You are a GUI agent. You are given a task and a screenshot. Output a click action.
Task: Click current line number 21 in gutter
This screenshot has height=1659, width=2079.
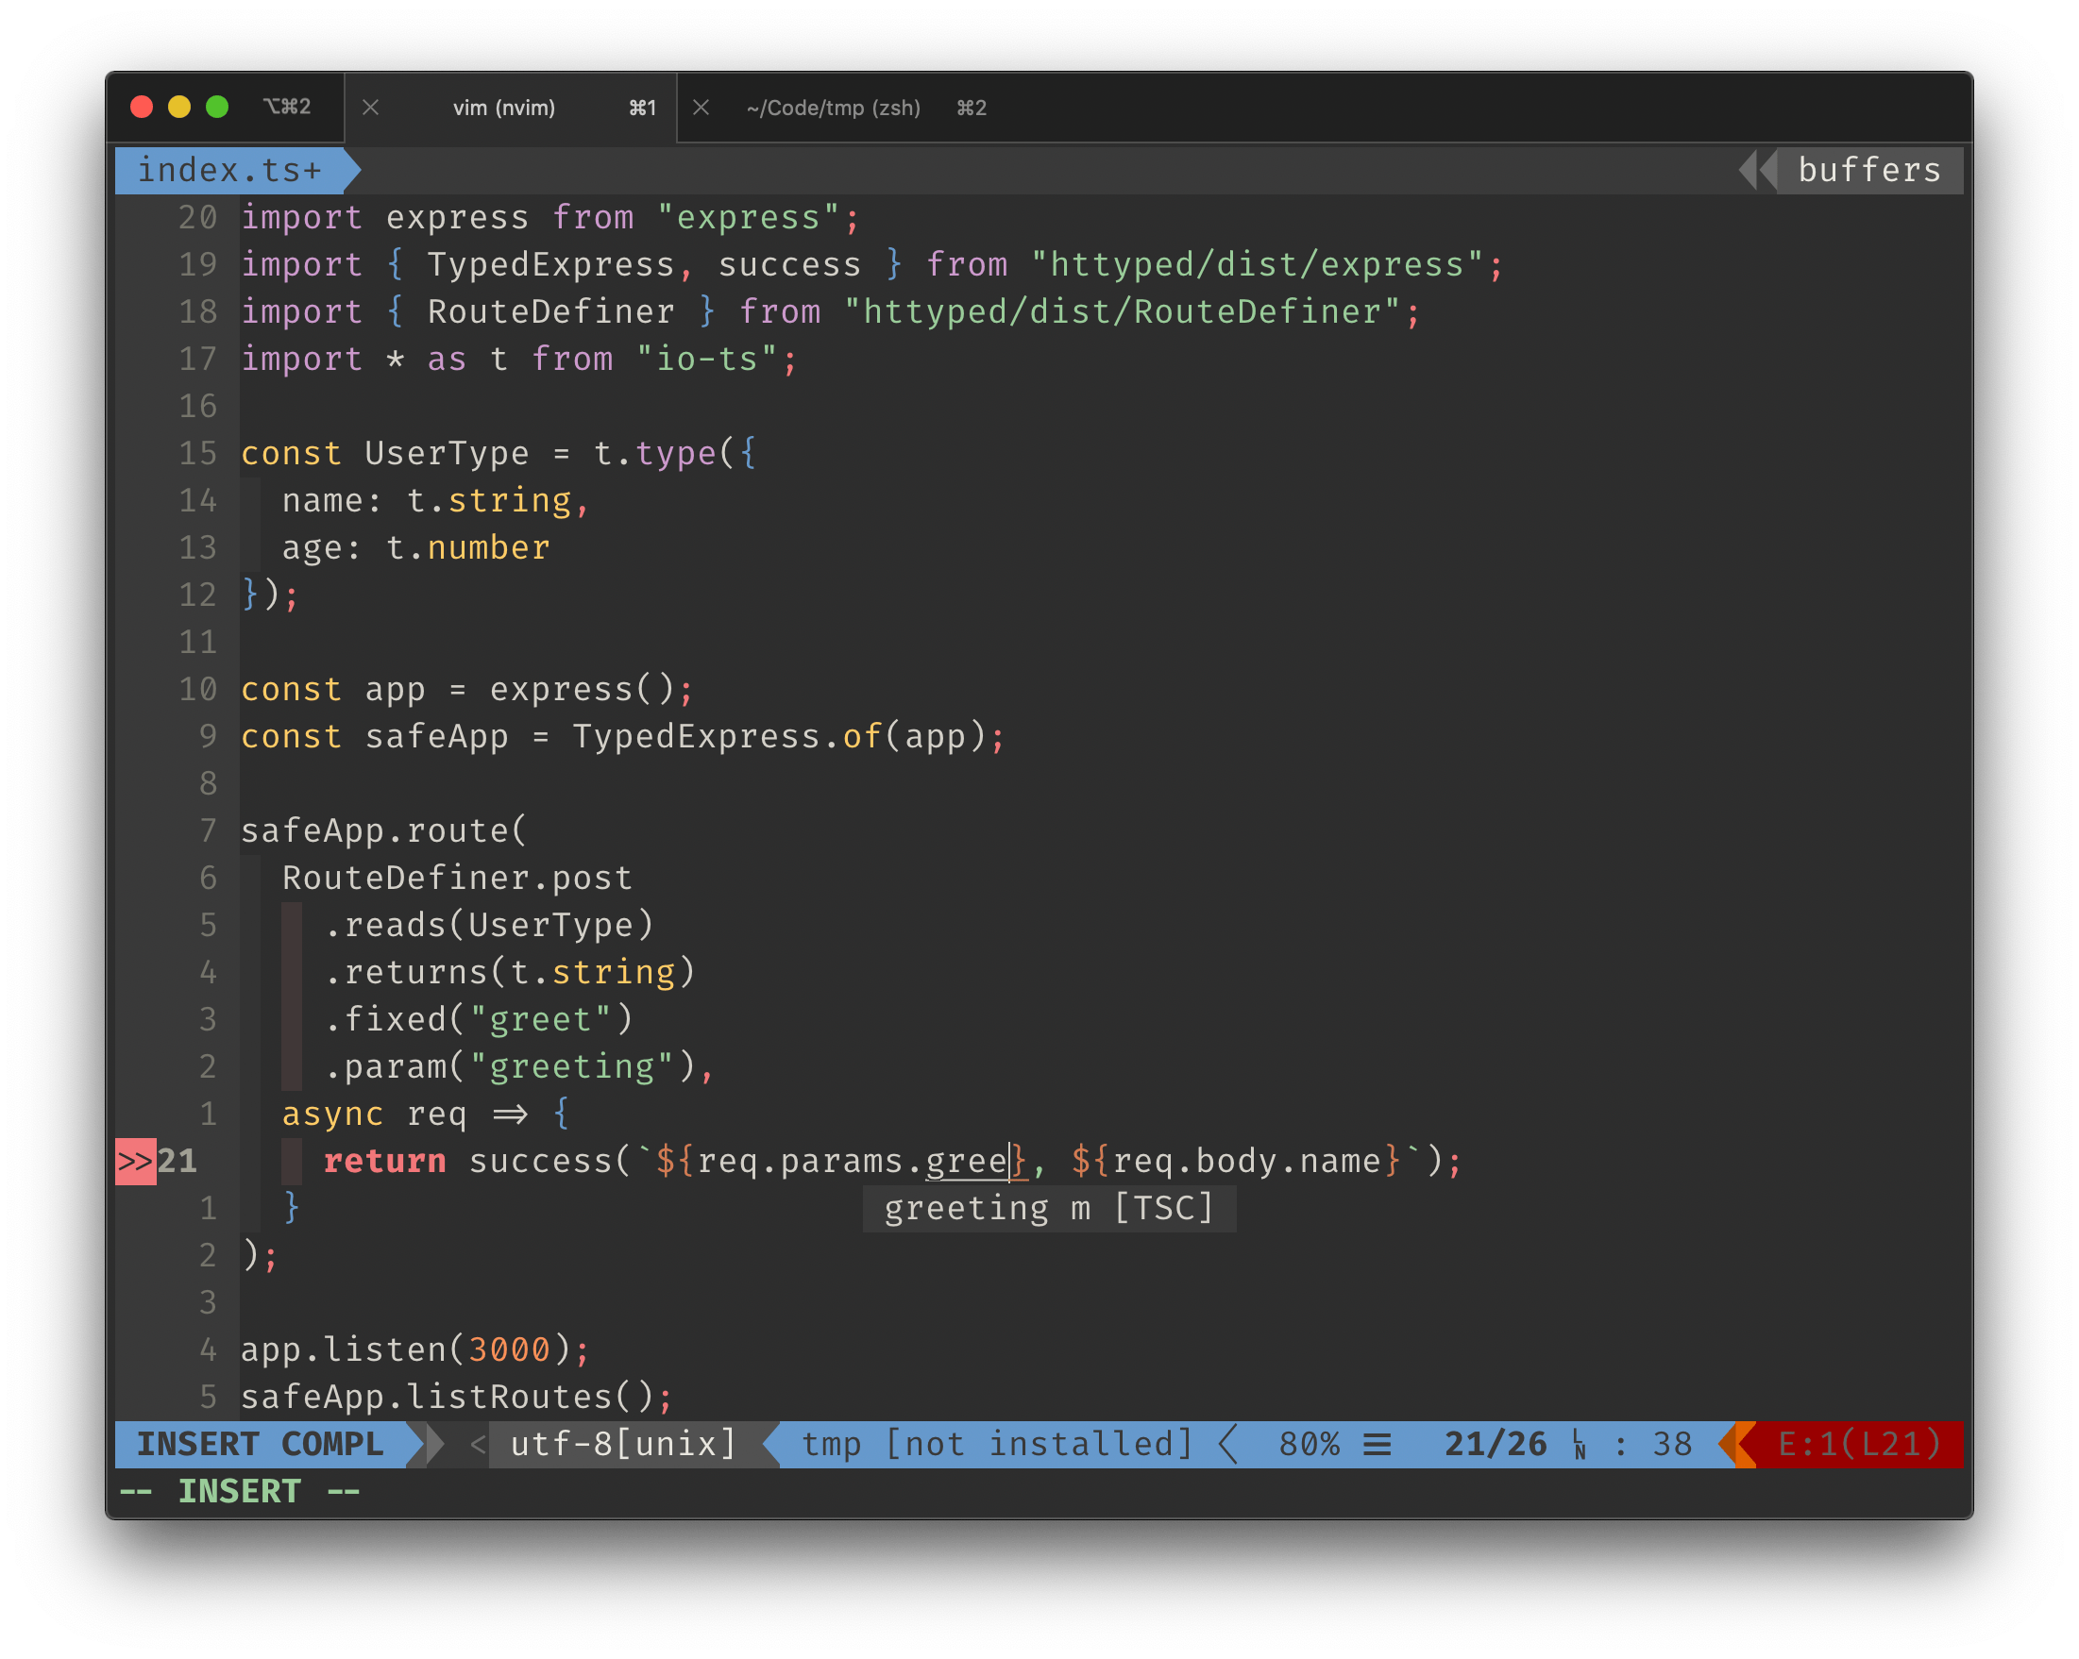[x=177, y=1161]
